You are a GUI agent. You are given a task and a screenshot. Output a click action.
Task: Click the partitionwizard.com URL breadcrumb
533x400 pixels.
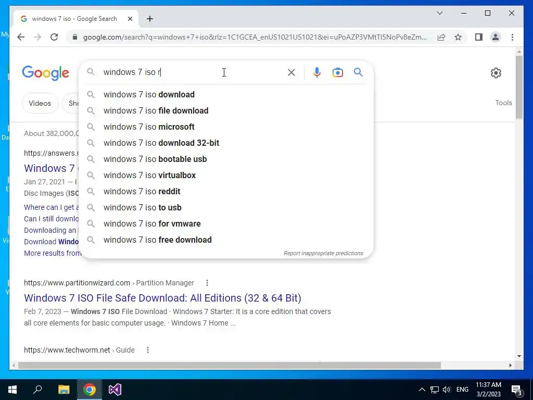point(109,283)
